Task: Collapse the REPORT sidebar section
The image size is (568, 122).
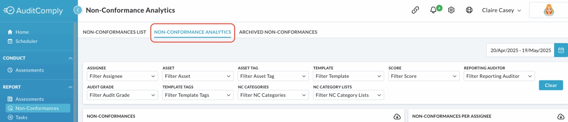Action: (70, 87)
